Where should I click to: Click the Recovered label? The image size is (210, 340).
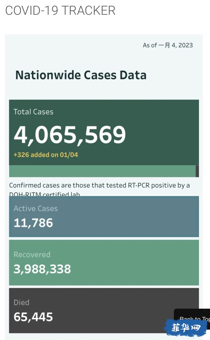click(32, 254)
